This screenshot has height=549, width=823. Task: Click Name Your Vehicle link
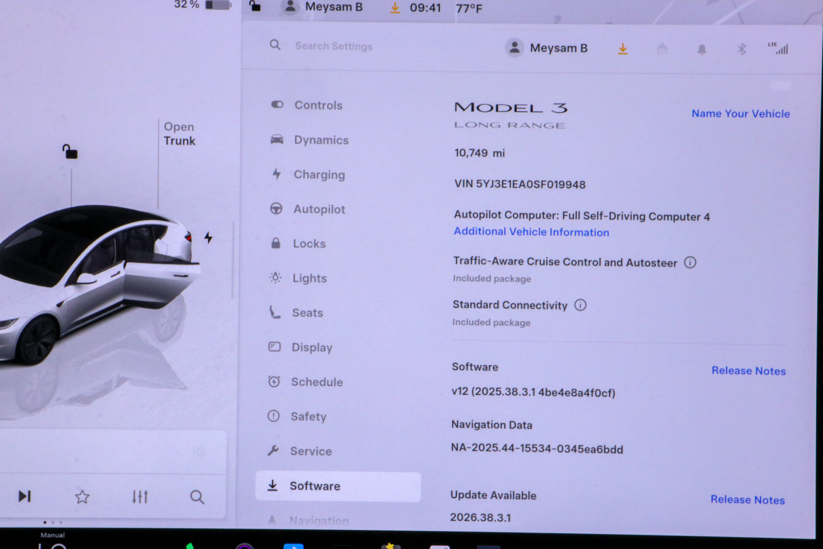point(741,114)
